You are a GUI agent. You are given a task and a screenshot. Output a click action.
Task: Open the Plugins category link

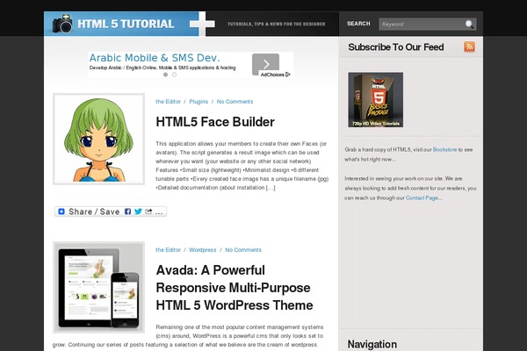(x=199, y=102)
